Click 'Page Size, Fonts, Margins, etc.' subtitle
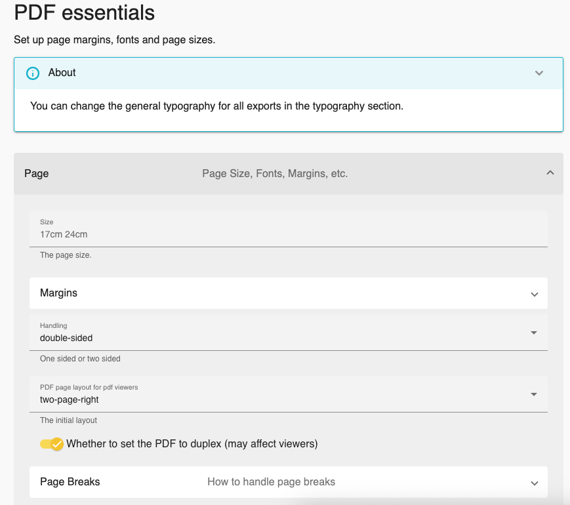This screenshot has height=505, width=570. click(275, 174)
